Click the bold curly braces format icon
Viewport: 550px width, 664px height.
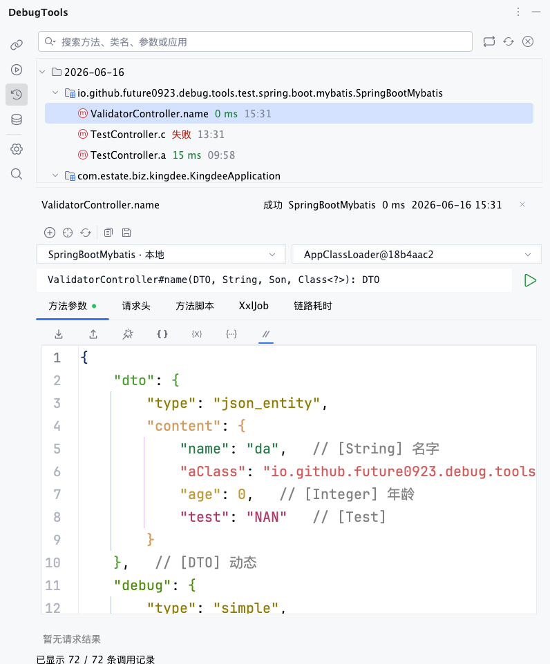(162, 334)
